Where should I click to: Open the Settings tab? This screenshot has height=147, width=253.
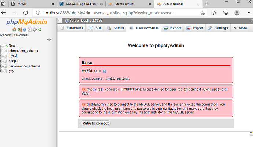pos(218,28)
